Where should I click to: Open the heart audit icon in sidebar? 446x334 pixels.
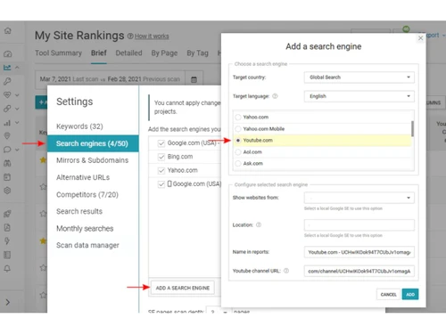click(x=7, y=95)
